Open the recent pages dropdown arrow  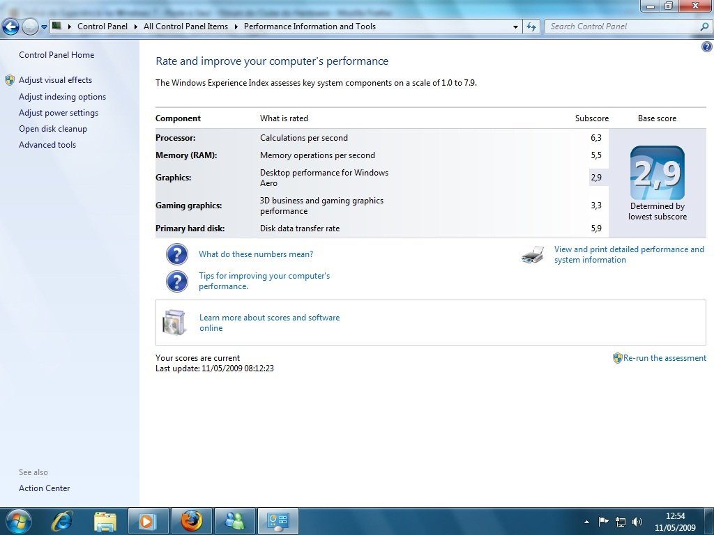pos(44,27)
